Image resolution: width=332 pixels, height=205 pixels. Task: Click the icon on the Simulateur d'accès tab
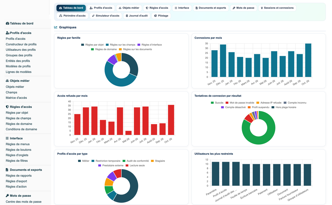tap(94, 16)
